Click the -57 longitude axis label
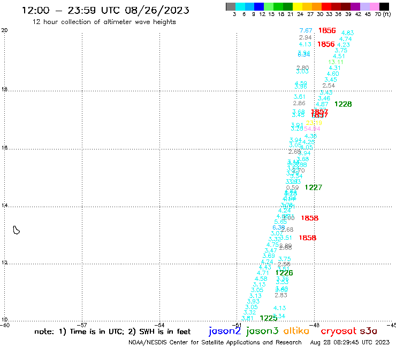Screen dimensions: 396x347 click(82, 325)
